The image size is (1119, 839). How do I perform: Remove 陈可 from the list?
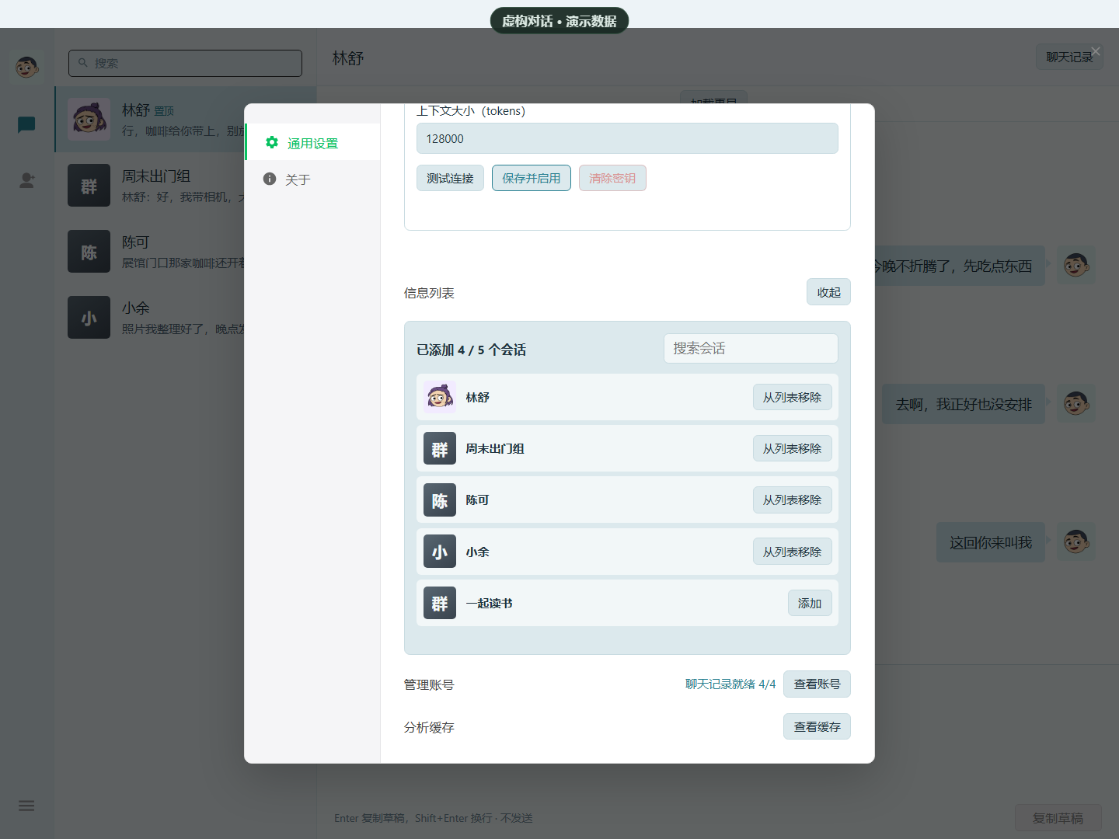tap(792, 500)
